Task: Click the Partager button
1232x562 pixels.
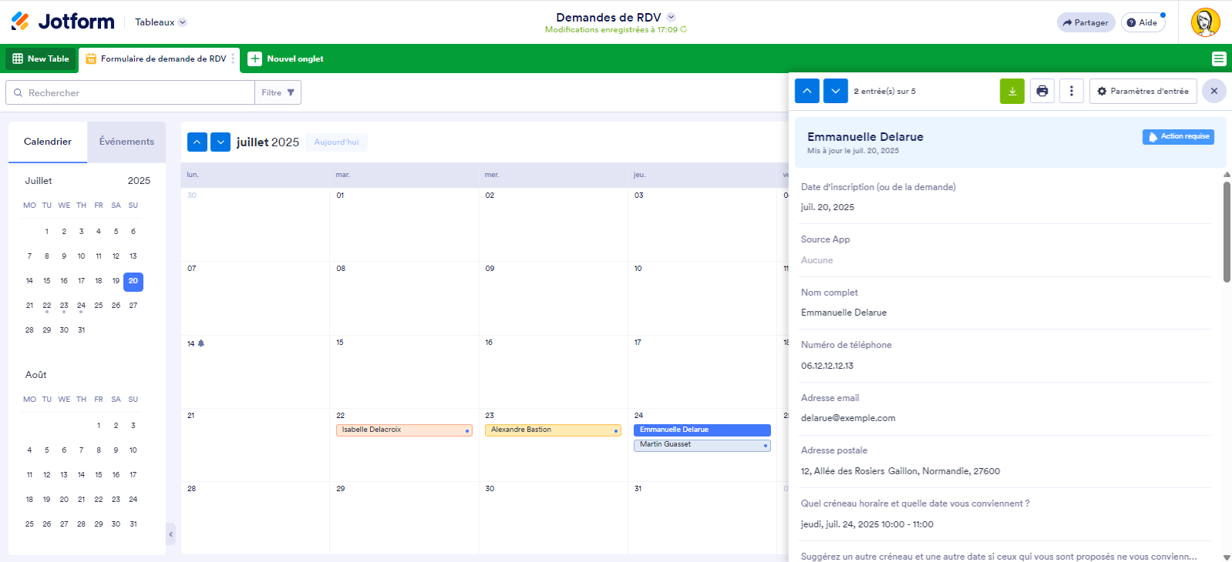Action: (x=1085, y=22)
